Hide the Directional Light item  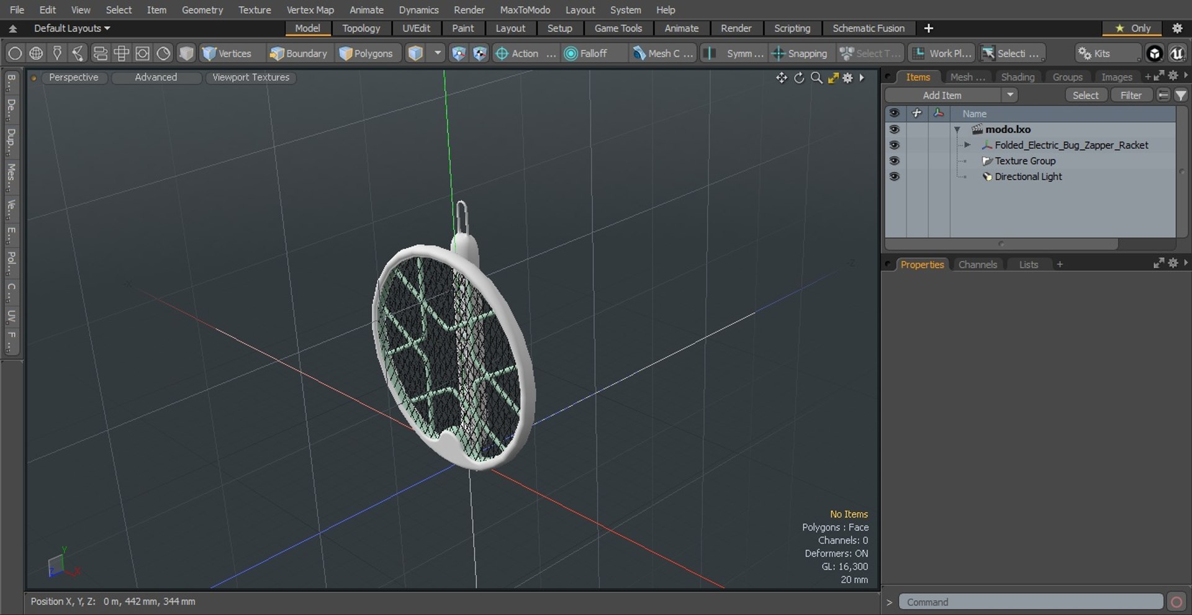pyautogui.click(x=894, y=176)
